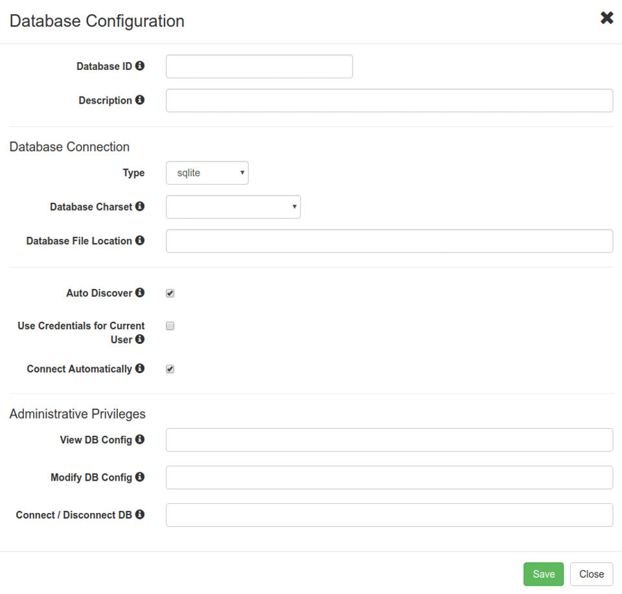The image size is (622, 594).
Task: Uncheck the Auto Discover checkbox
Action: 170,293
